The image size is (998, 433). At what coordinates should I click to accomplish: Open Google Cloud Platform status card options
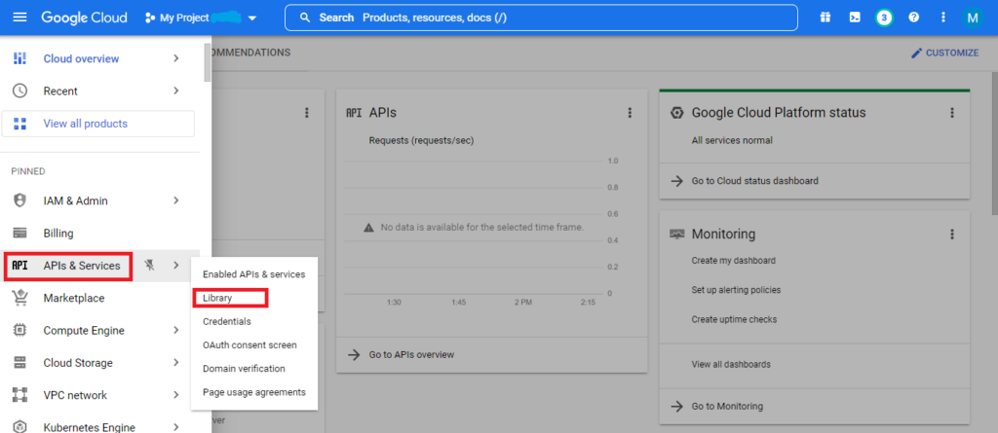(952, 113)
